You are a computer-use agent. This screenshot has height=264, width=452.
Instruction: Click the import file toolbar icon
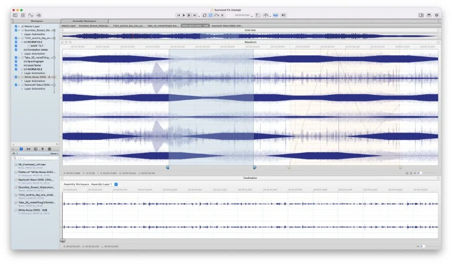coord(23,15)
